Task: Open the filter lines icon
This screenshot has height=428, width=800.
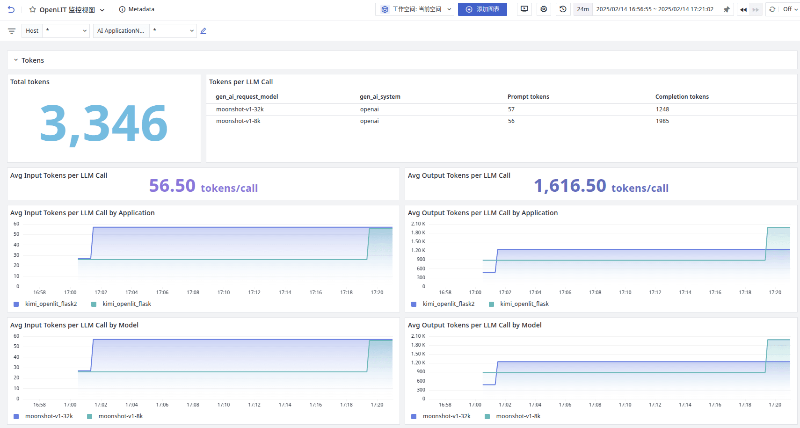Action: pyautogui.click(x=12, y=31)
